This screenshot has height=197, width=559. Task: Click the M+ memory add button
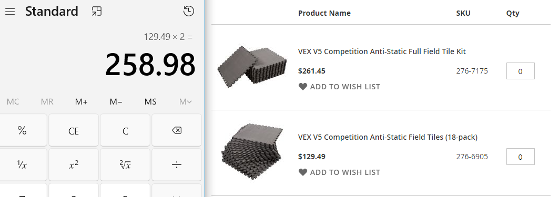pos(82,102)
